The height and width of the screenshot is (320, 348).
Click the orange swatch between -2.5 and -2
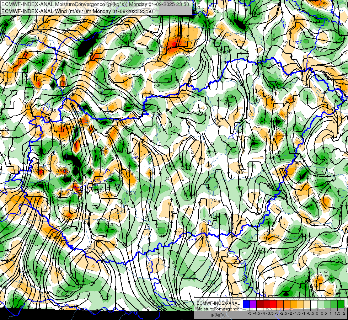point(287,304)
